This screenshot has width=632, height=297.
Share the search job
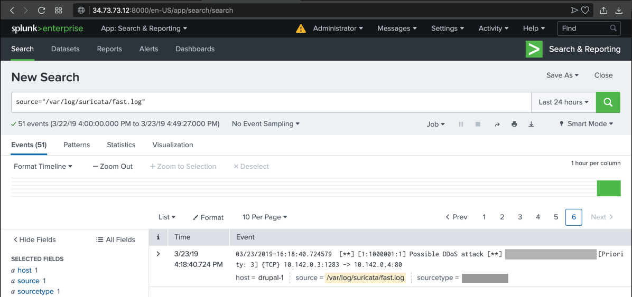click(497, 124)
